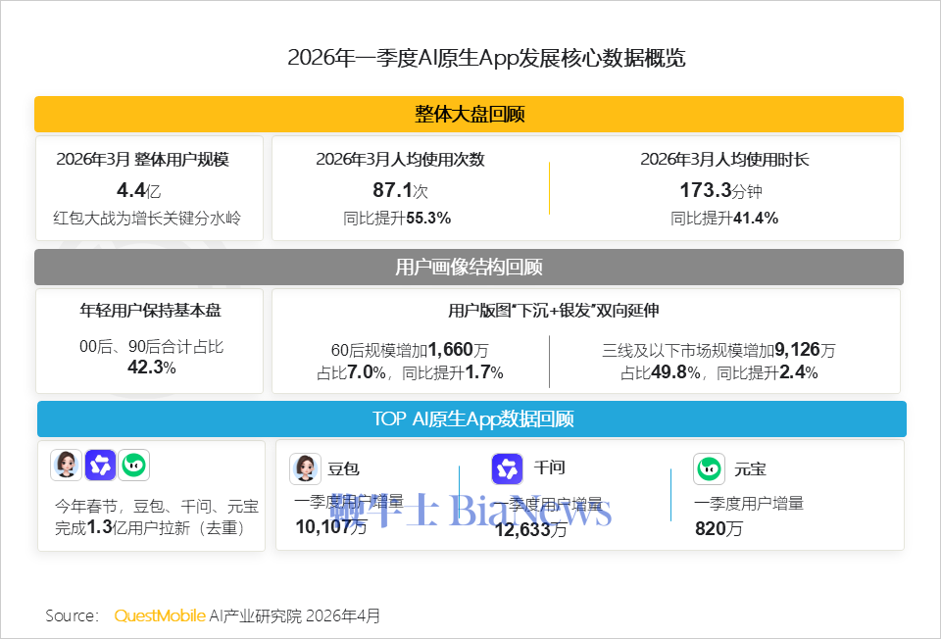Select the green Yuanbao icon in the left three-icon group
This screenshot has height=639, width=941.
(133, 465)
